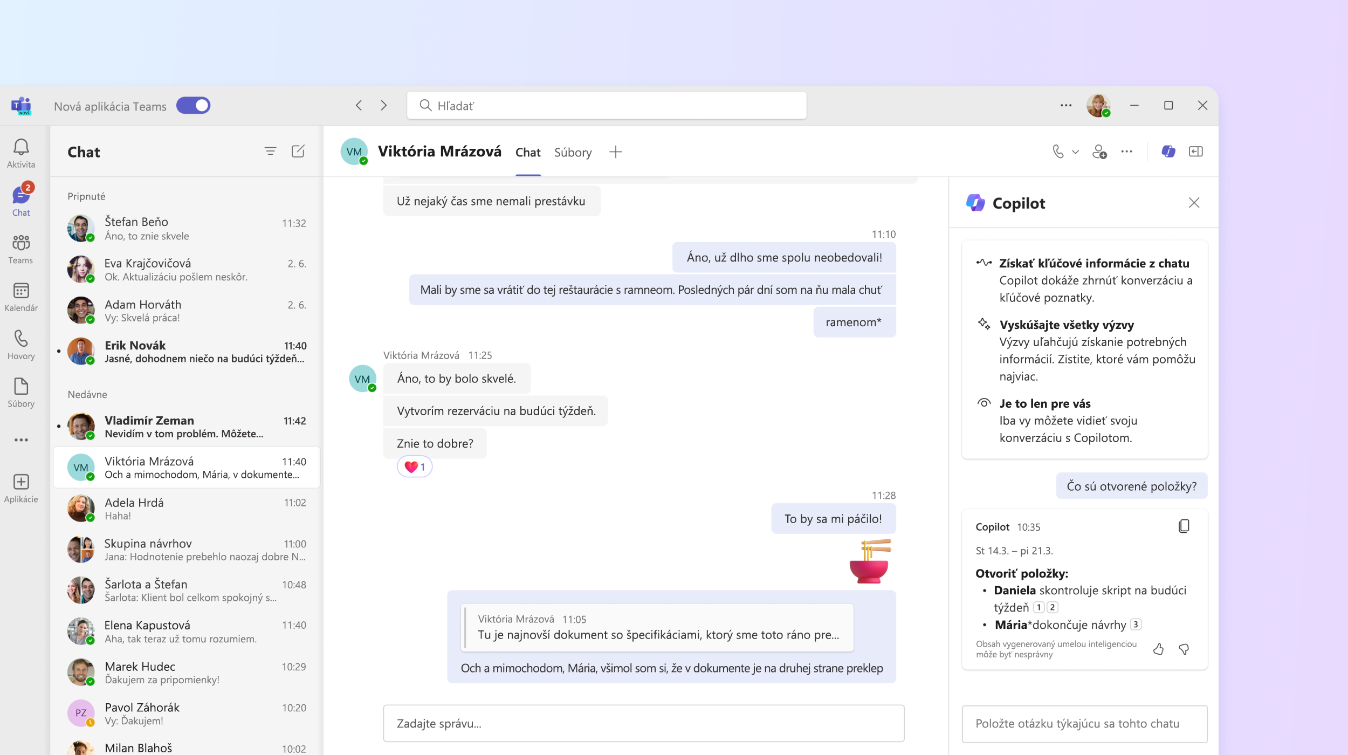The width and height of the screenshot is (1348, 755).
Task: Add a tab with plus icon
Action: pyautogui.click(x=615, y=152)
